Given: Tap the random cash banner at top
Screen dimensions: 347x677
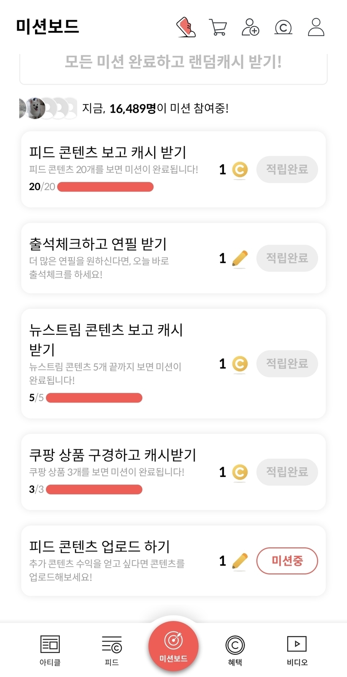Looking at the screenshot, I should point(173,63).
